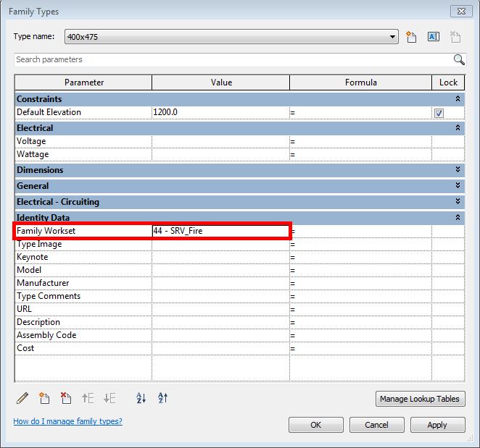Screen dimensions: 480x448
Task: Select the Type Comments parameter name
Action: [x=49, y=296]
